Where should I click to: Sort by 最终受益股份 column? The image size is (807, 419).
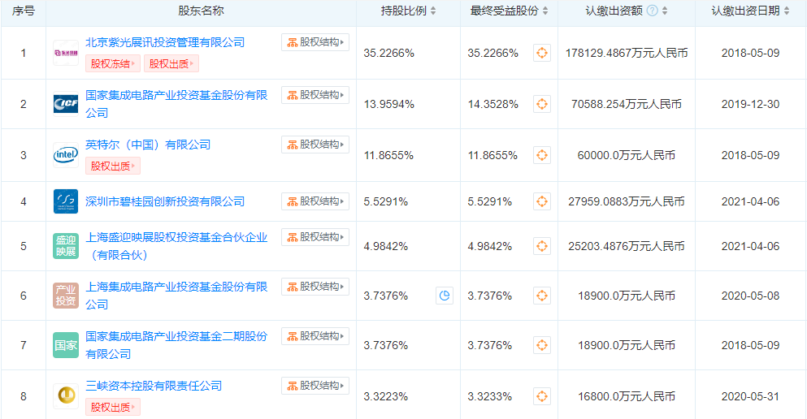[545, 11]
